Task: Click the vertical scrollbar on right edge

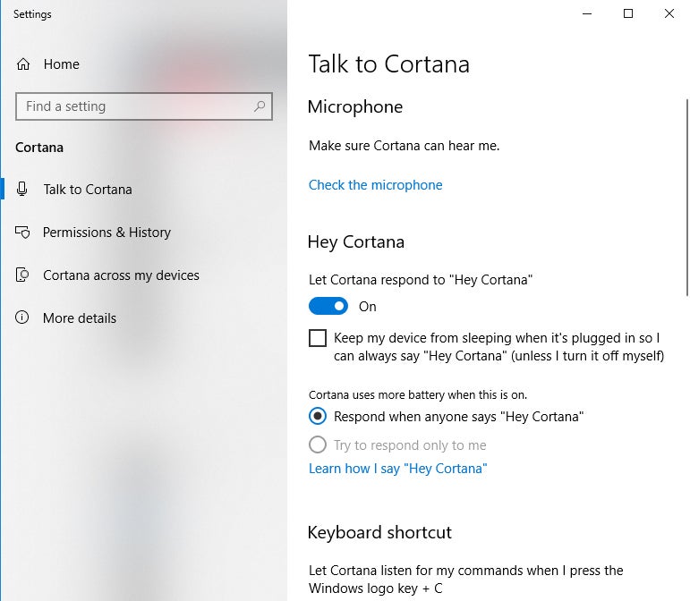Action: (686, 198)
